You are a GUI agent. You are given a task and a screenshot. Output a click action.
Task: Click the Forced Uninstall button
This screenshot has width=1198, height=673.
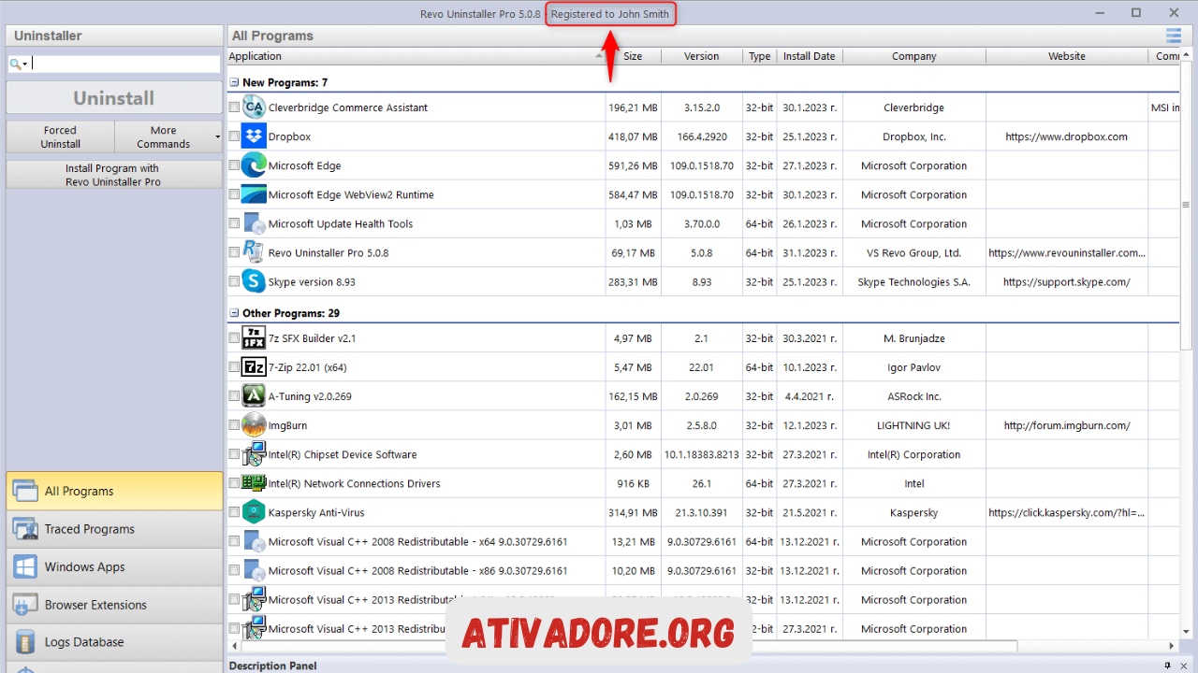(60, 137)
